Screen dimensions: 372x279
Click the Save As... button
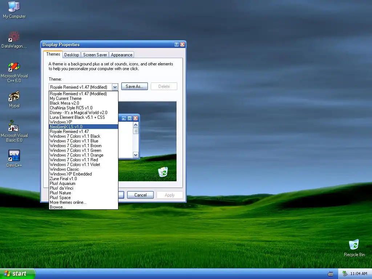(134, 86)
